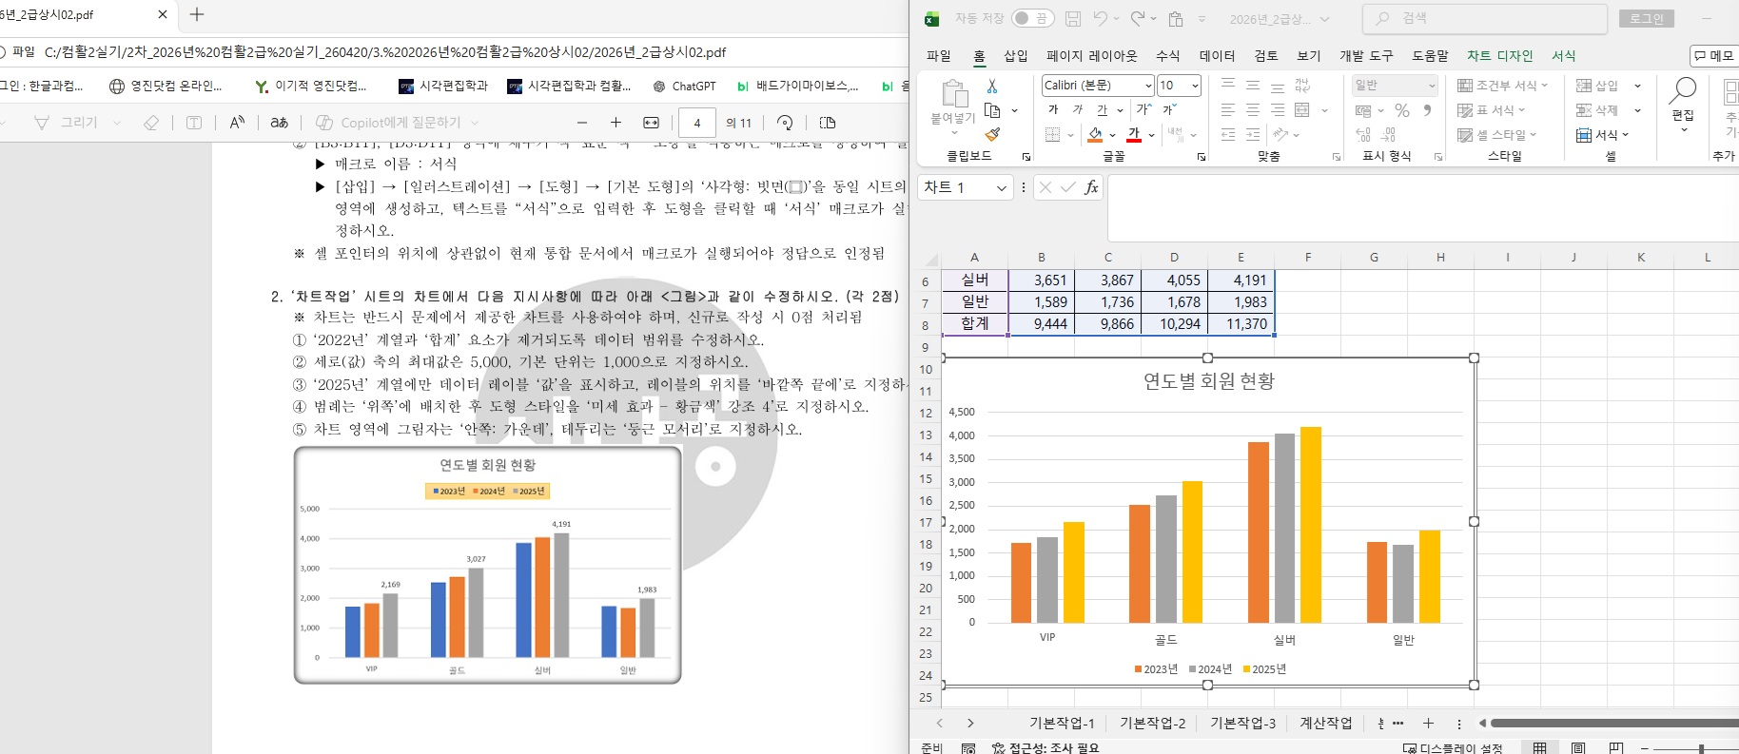The height and width of the screenshot is (754, 1739).
Task: Click the Insert Function fx icon
Action: 1091,187
